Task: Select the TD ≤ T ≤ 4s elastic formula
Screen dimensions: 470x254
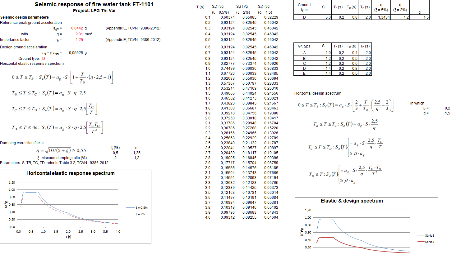Action: click(58, 127)
